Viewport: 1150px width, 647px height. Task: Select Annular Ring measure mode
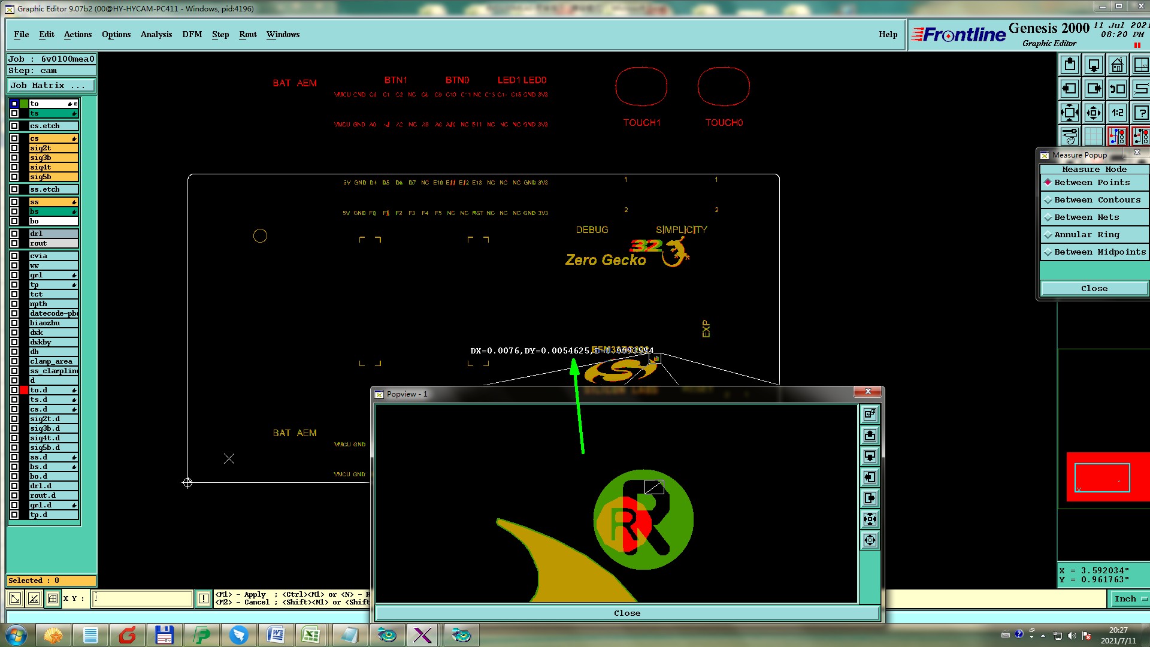[1087, 234]
